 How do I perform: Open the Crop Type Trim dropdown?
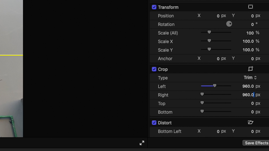(x=250, y=78)
